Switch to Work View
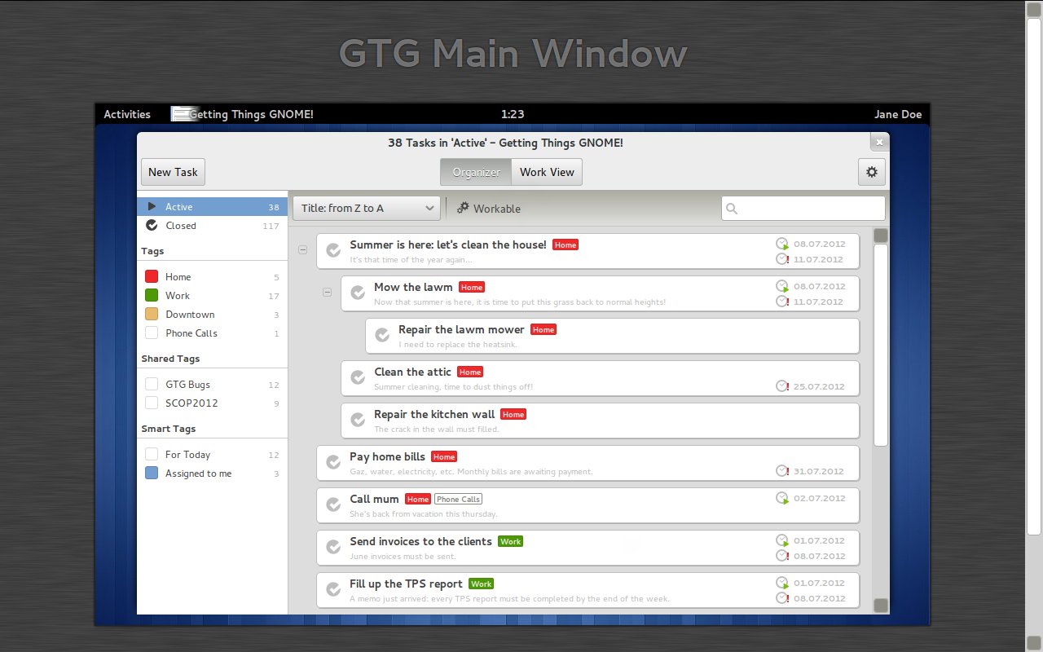Viewport: 1043px width, 652px height. [x=547, y=172]
